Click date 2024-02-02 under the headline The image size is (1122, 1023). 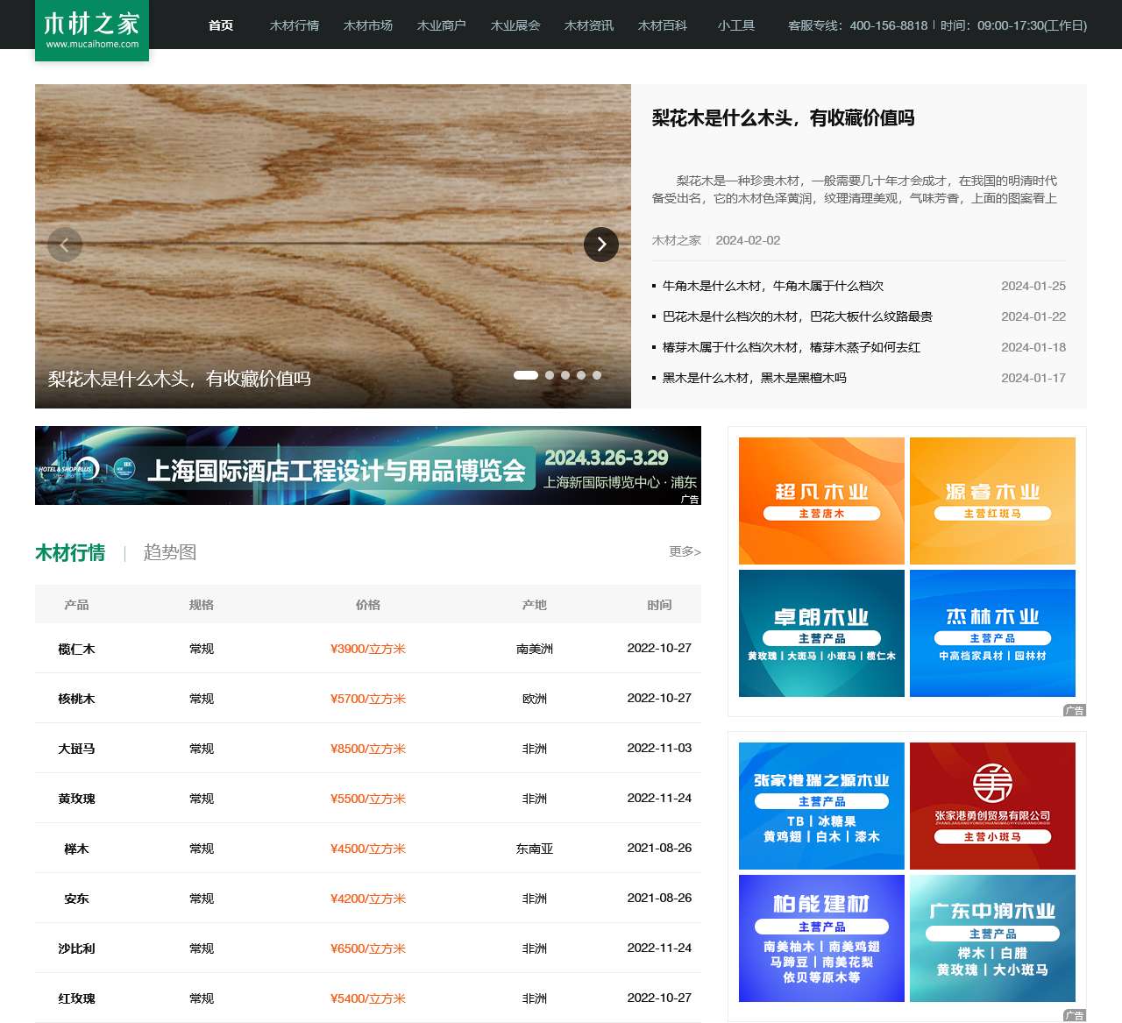pos(748,240)
